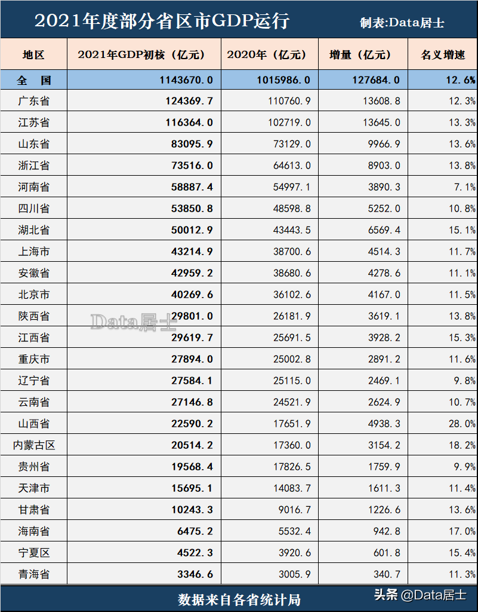Select the '江西省' region cell
The image size is (478, 612).
pyautogui.click(x=34, y=337)
